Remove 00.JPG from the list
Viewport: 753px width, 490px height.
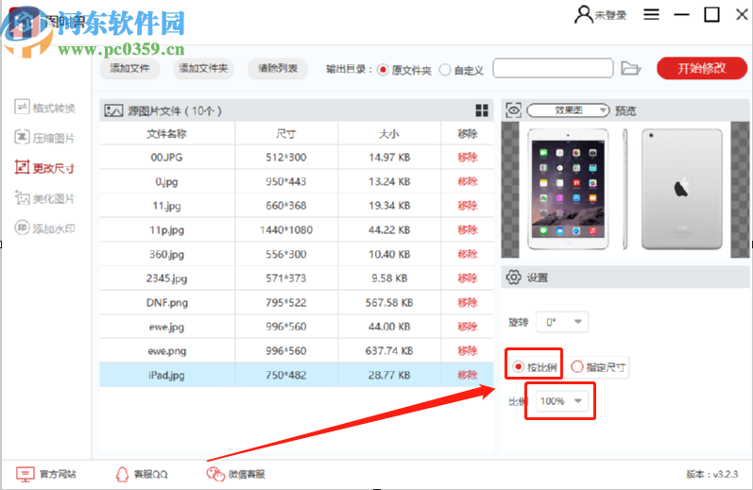(x=468, y=157)
